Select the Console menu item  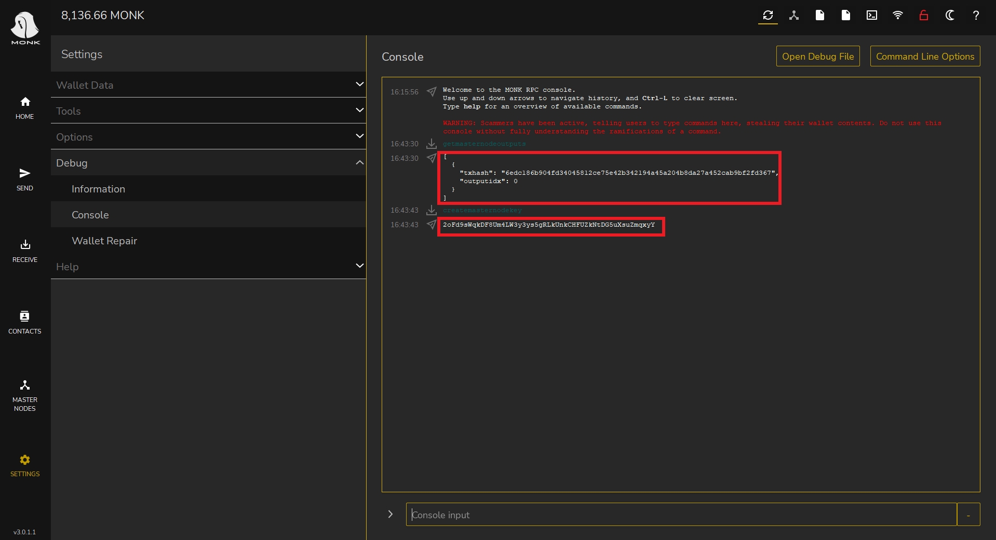[208, 214]
